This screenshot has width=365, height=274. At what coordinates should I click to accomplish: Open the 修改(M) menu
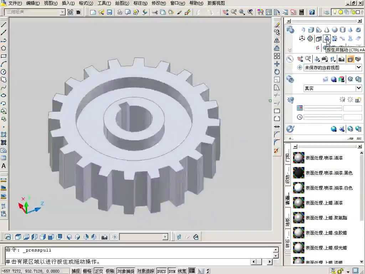click(x=159, y=3)
